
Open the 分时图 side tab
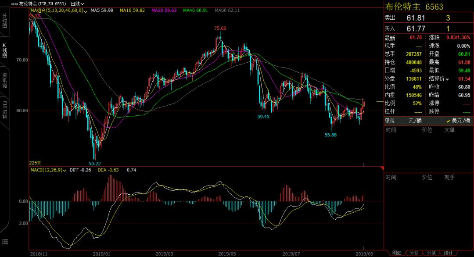(5, 21)
